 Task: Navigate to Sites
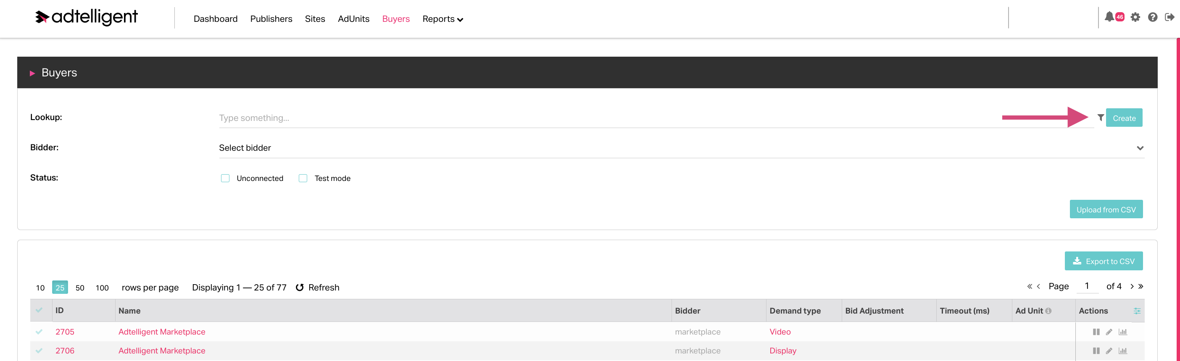[x=315, y=19]
